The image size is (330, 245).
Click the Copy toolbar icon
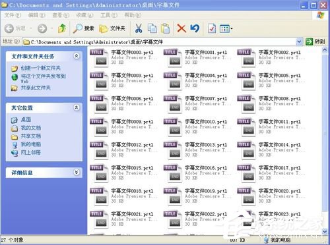coord(152,28)
